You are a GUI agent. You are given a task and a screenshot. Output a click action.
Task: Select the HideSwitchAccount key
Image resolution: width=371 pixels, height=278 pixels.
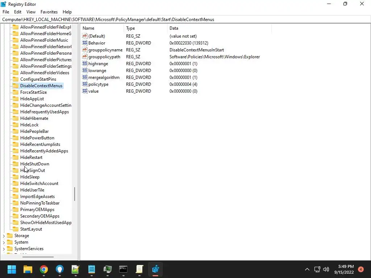(39, 184)
